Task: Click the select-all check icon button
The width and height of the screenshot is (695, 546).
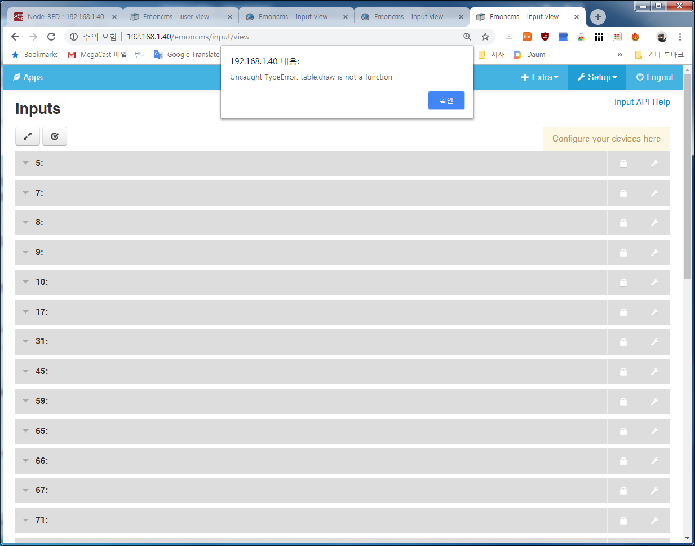Action: click(x=55, y=136)
